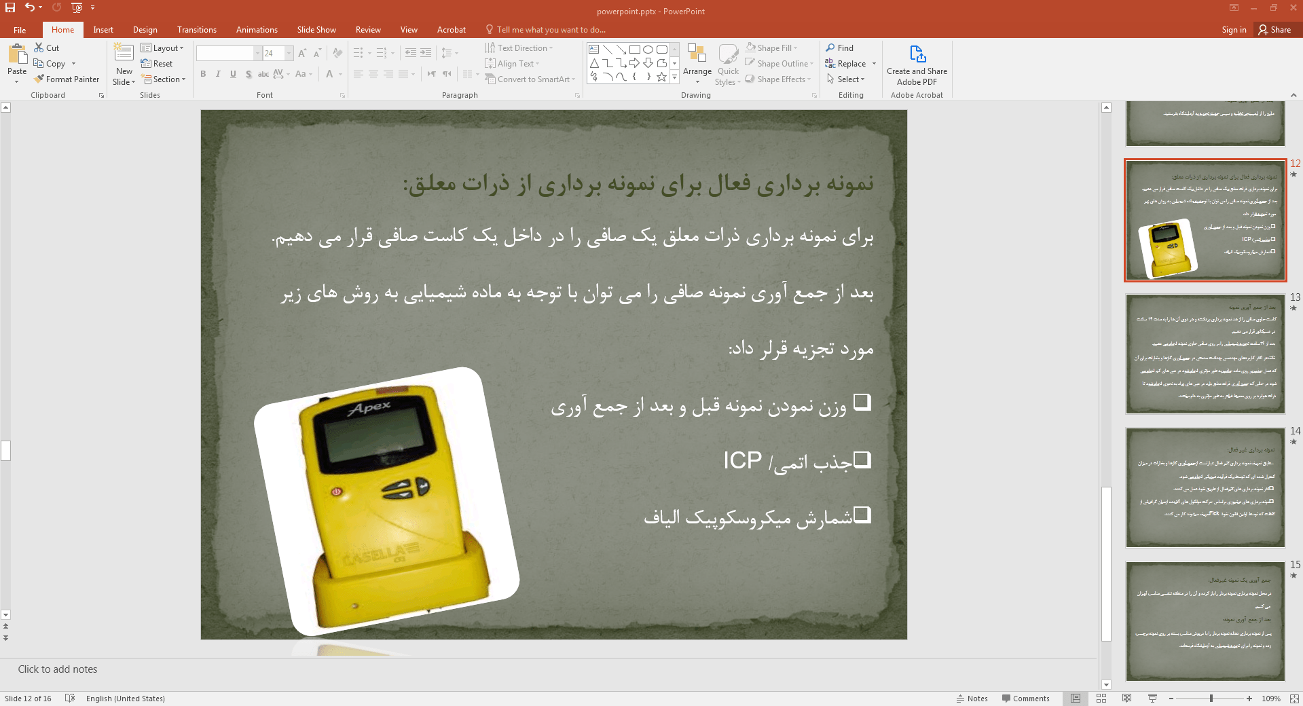
Task: Toggle strikethrough formatting
Action: (x=263, y=74)
